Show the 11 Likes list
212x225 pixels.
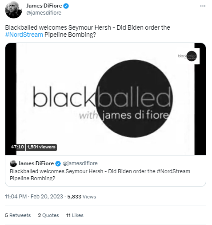tap(75, 215)
